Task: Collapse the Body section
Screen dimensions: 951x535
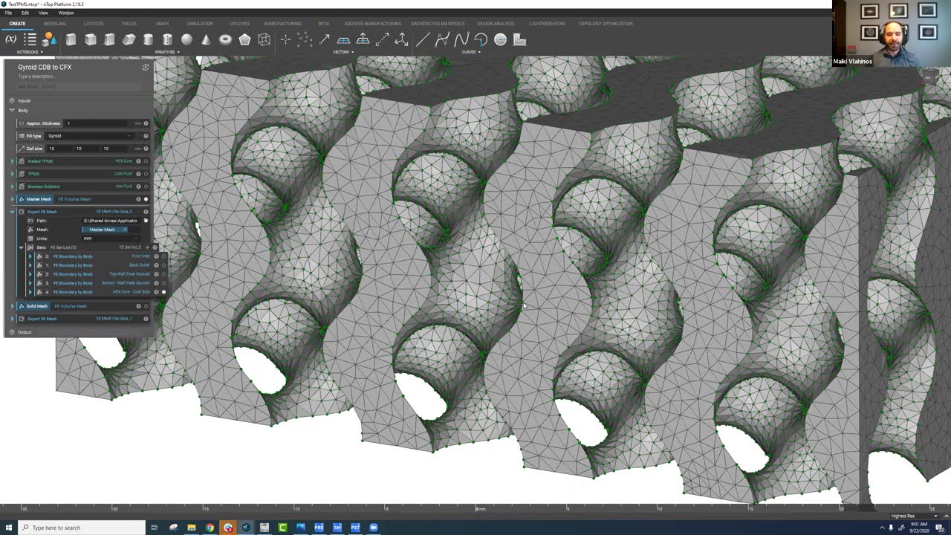Action: [x=12, y=111]
